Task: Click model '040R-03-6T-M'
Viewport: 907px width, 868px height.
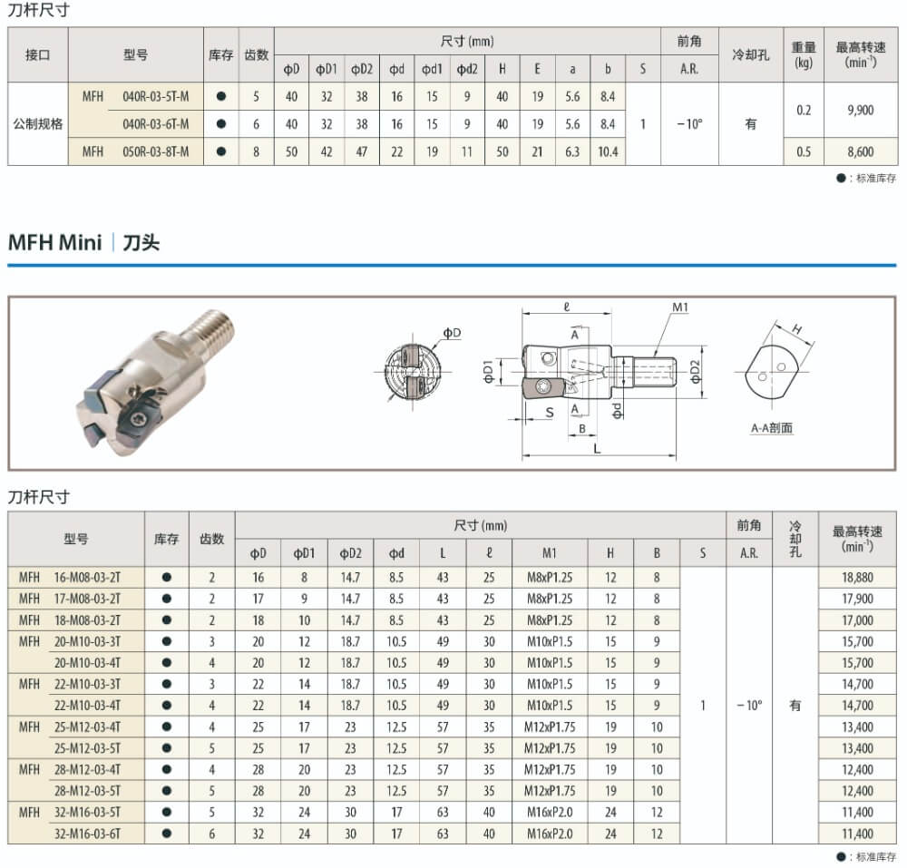Action: 156,123
